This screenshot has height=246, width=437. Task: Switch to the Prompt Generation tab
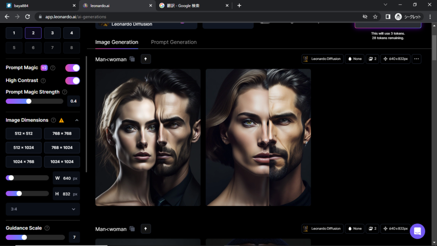click(174, 42)
